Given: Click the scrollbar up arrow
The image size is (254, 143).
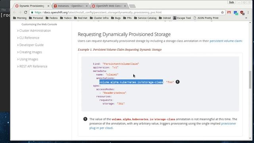Looking at the screenshot, I should click(x=250, y=23).
